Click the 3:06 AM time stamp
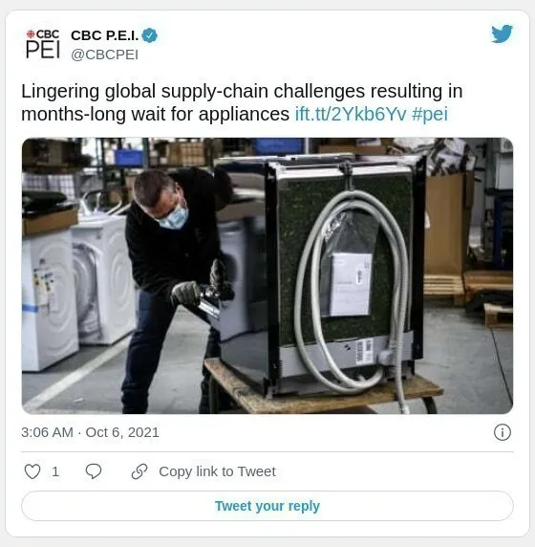Screen dimensions: 535x547 (47, 432)
